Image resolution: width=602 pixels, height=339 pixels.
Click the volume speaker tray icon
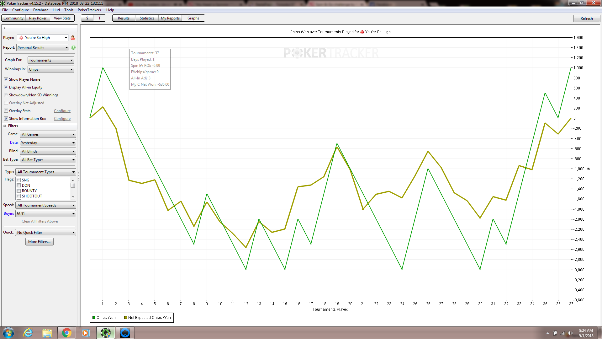tap(570, 333)
